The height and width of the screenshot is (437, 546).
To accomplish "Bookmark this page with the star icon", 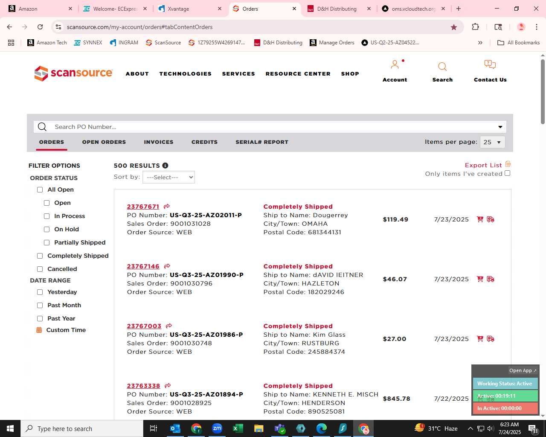I will coord(454,27).
